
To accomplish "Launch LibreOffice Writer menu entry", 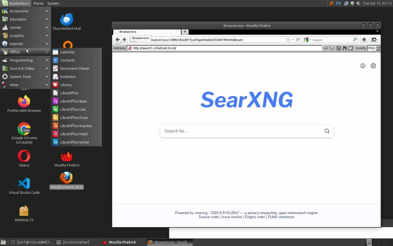I will [76, 142].
